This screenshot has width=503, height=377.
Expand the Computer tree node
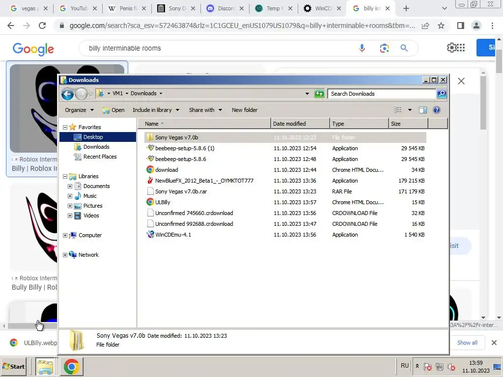click(x=65, y=235)
